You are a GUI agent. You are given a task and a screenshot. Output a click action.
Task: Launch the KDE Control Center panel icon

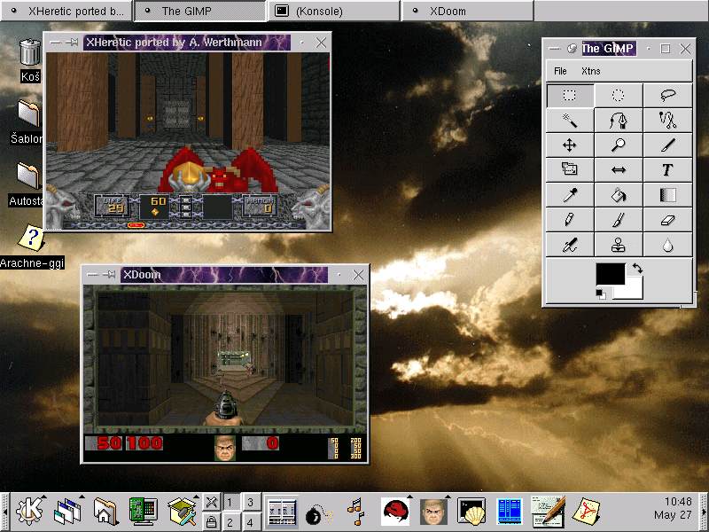pyautogui.click(x=144, y=512)
